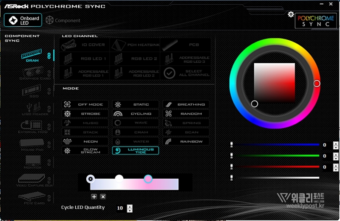The height and width of the screenshot is (221, 340).
Task: Adjust the blue channel slider
Action: pos(275,145)
